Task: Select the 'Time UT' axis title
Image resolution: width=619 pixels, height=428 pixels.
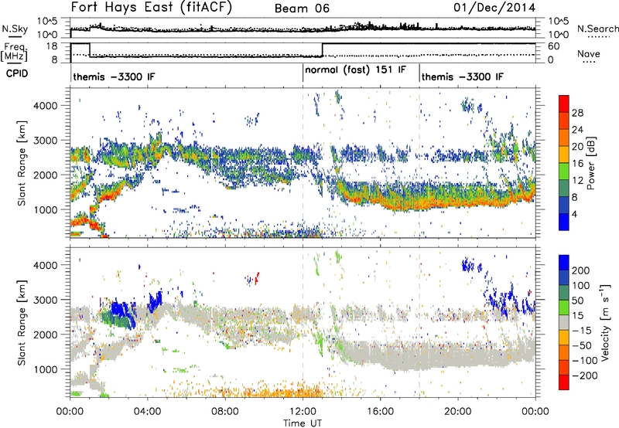Action: [x=303, y=423]
